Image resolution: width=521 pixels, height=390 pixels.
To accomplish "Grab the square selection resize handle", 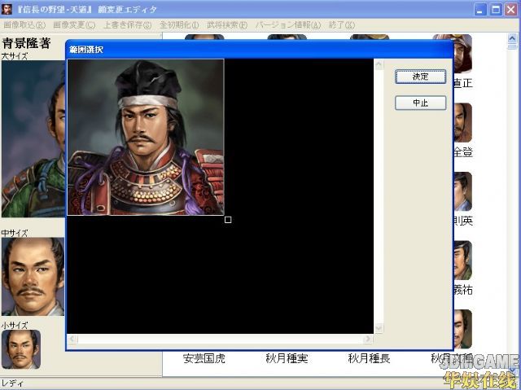I will 228,220.
